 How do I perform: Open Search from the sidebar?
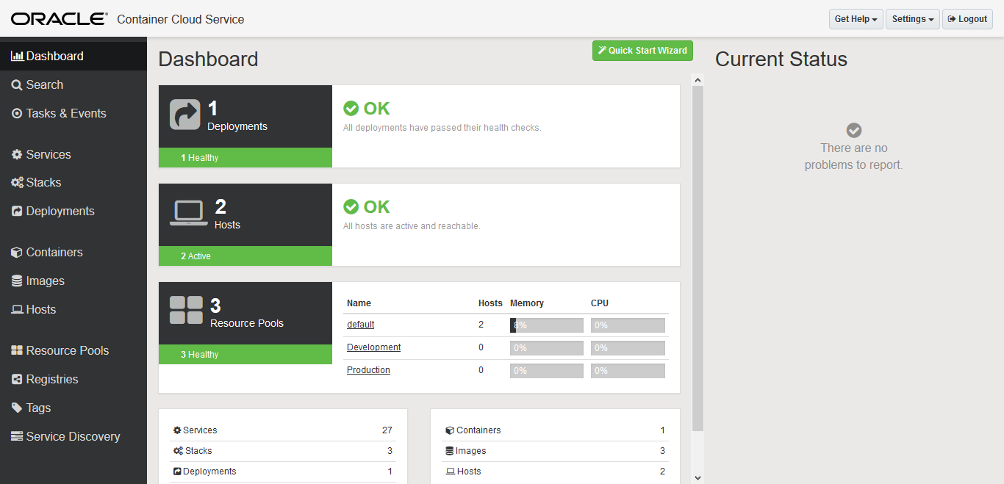[x=73, y=85]
